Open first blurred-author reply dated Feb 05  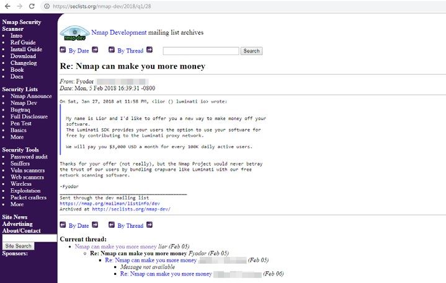(151, 260)
